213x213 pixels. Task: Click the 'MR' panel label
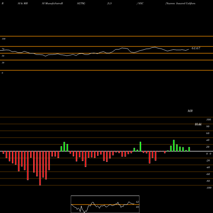pyautogui.click(x=190, y=111)
